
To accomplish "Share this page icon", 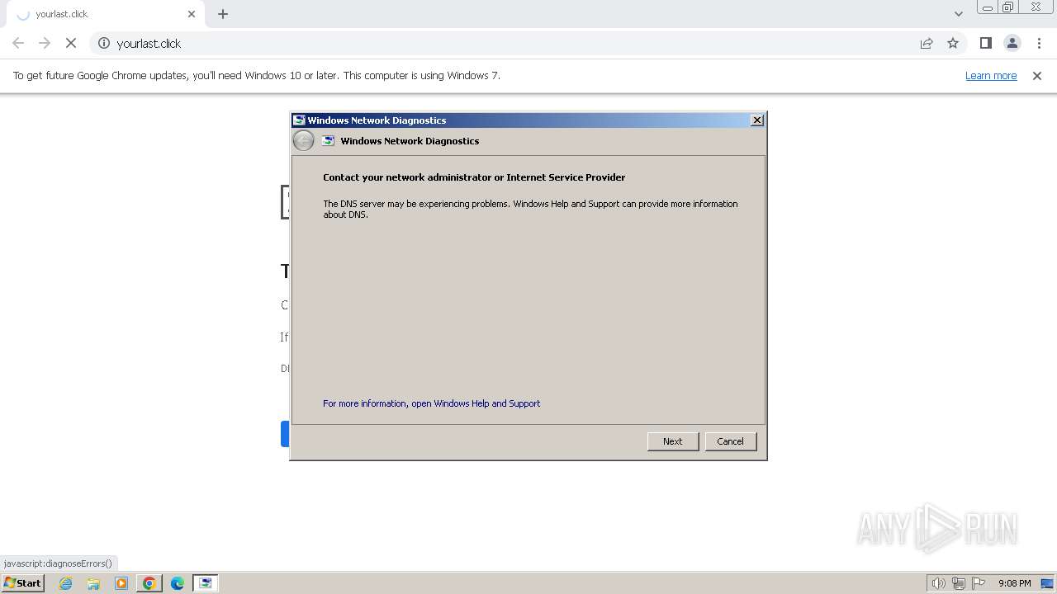I will coord(927,43).
